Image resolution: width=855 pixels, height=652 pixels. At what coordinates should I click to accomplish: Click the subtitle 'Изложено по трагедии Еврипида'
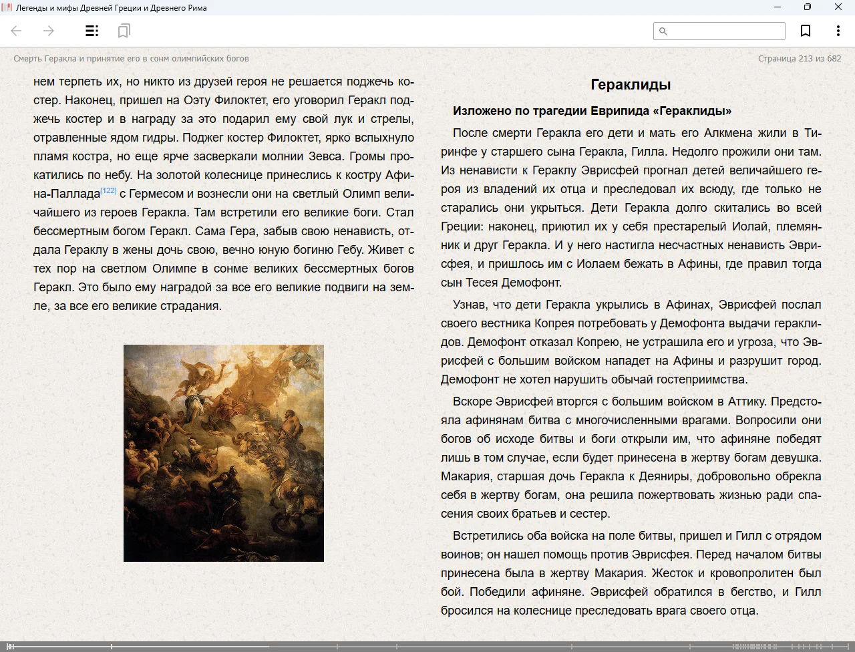click(592, 111)
